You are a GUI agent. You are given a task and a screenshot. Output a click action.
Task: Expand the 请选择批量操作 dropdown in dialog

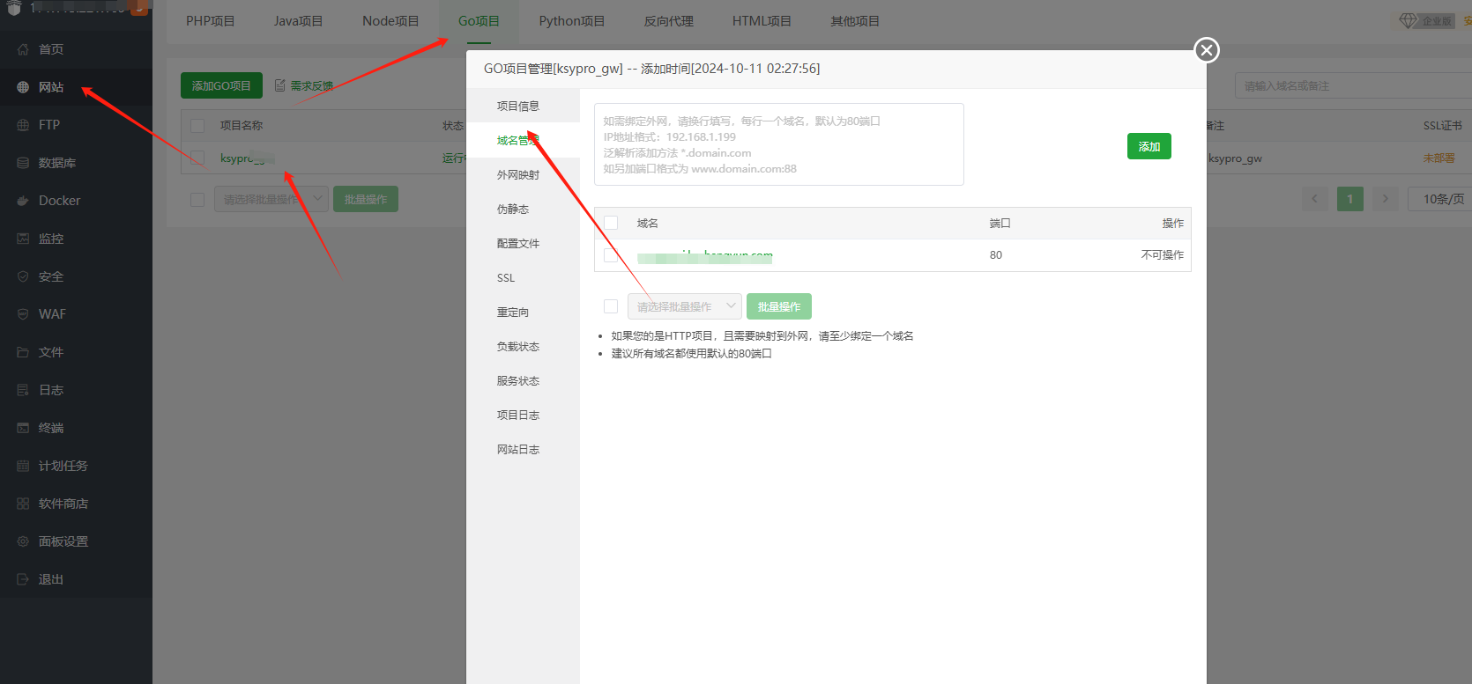[x=684, y=306]
